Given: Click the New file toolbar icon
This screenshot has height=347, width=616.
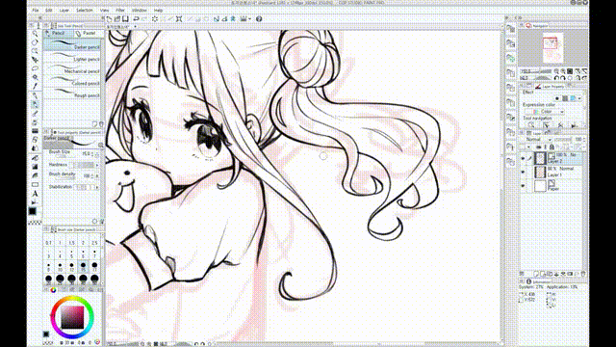Looking at the screenshot, I should coord(109,19).
